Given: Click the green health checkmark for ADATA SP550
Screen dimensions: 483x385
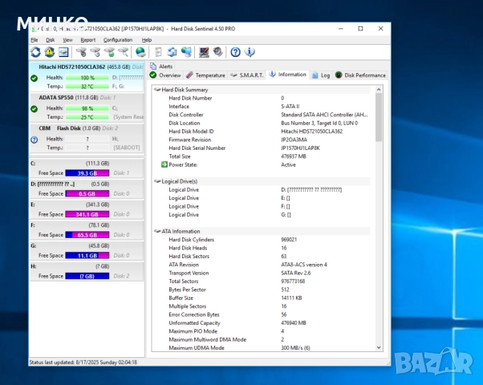Looking at the screenshot, I should [x=34, y=109].
